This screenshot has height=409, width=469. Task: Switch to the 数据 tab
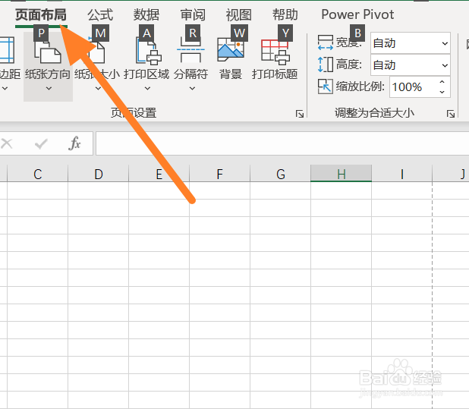point(146,14)
